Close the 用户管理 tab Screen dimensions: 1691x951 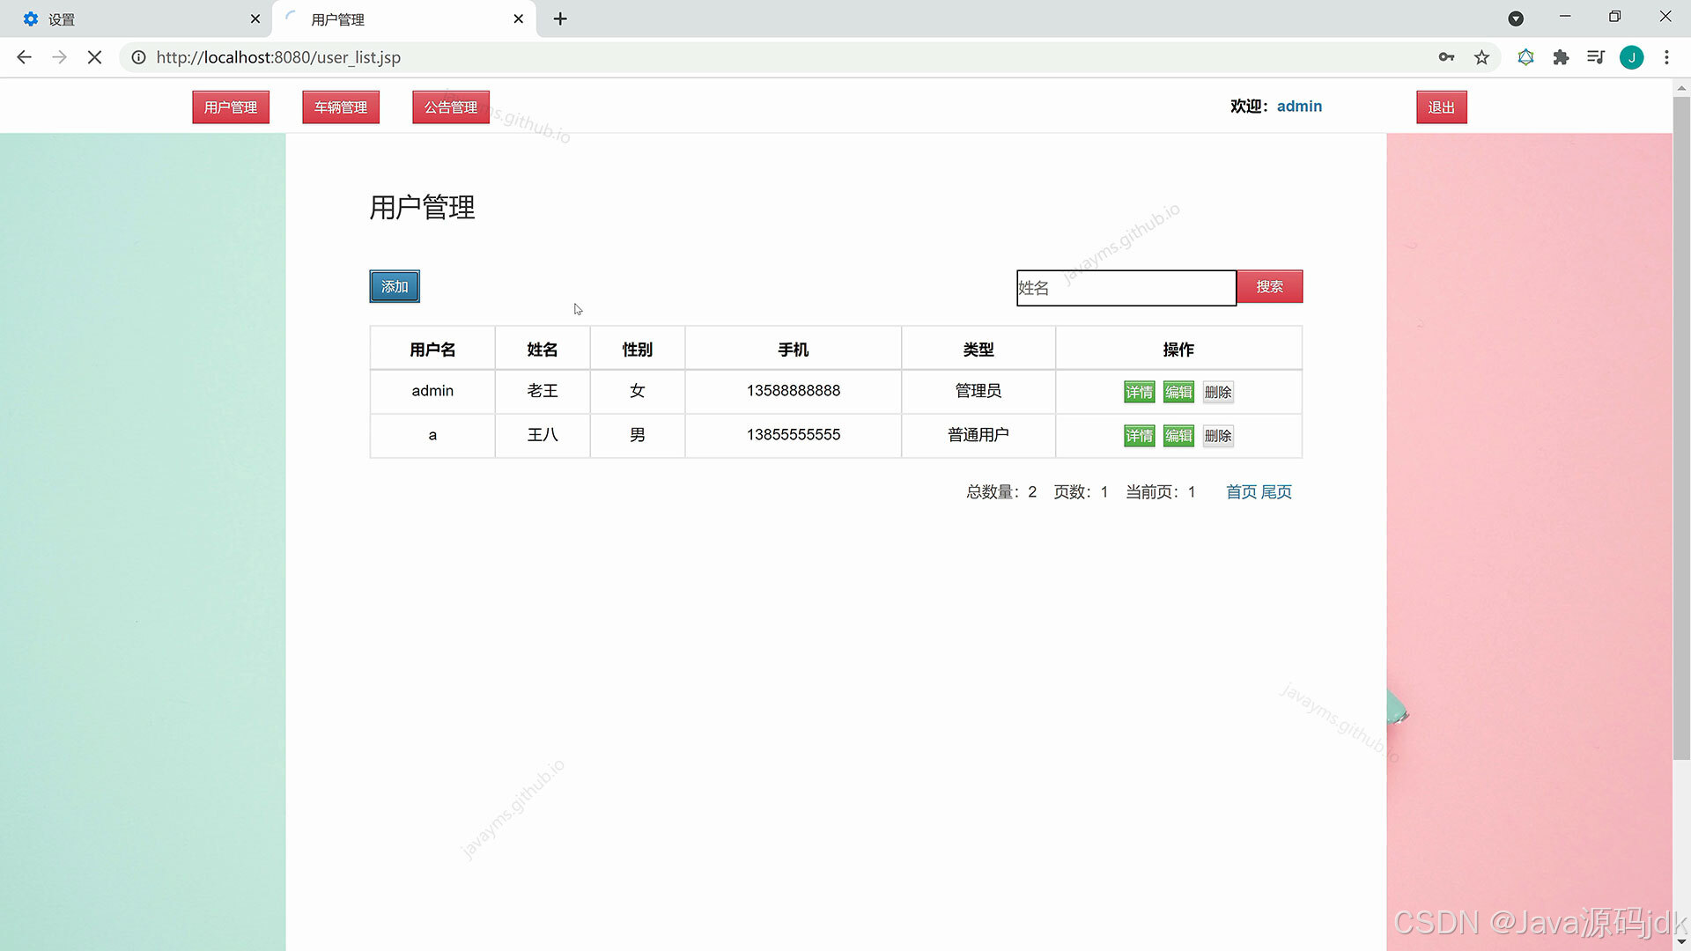[518, 18]
